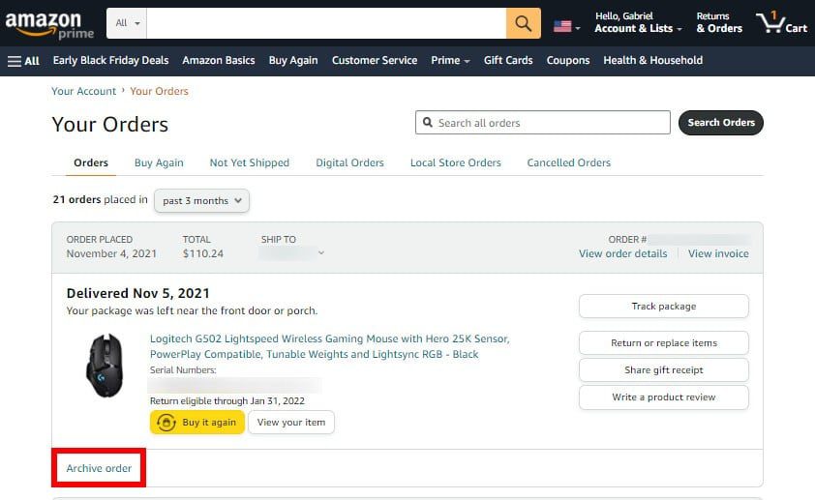Open Buy Again in the navigation bar
This screenshot has width=815, height=500.
coord(293,61)
